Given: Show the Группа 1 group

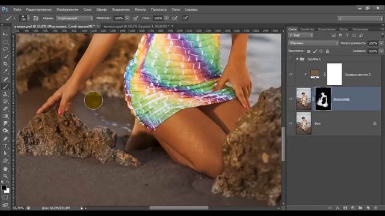Looking at the screenshot, I should click(x=291, y=59).
